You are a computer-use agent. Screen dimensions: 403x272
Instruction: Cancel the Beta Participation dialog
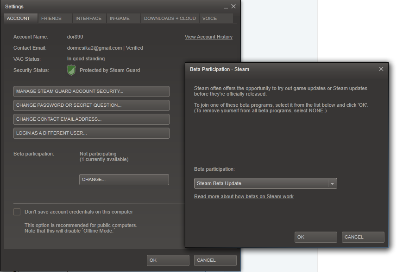tap(363, 237)
